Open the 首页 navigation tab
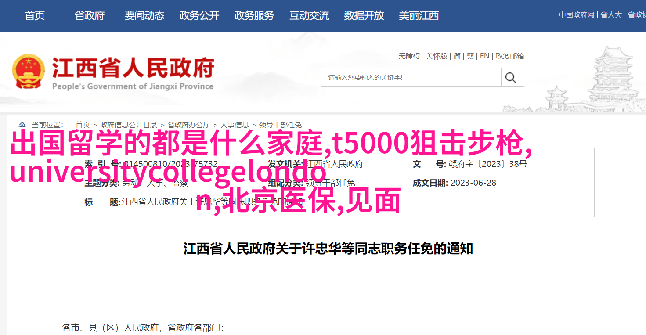This screenshot has height=335, width=646. click(35, 16)
